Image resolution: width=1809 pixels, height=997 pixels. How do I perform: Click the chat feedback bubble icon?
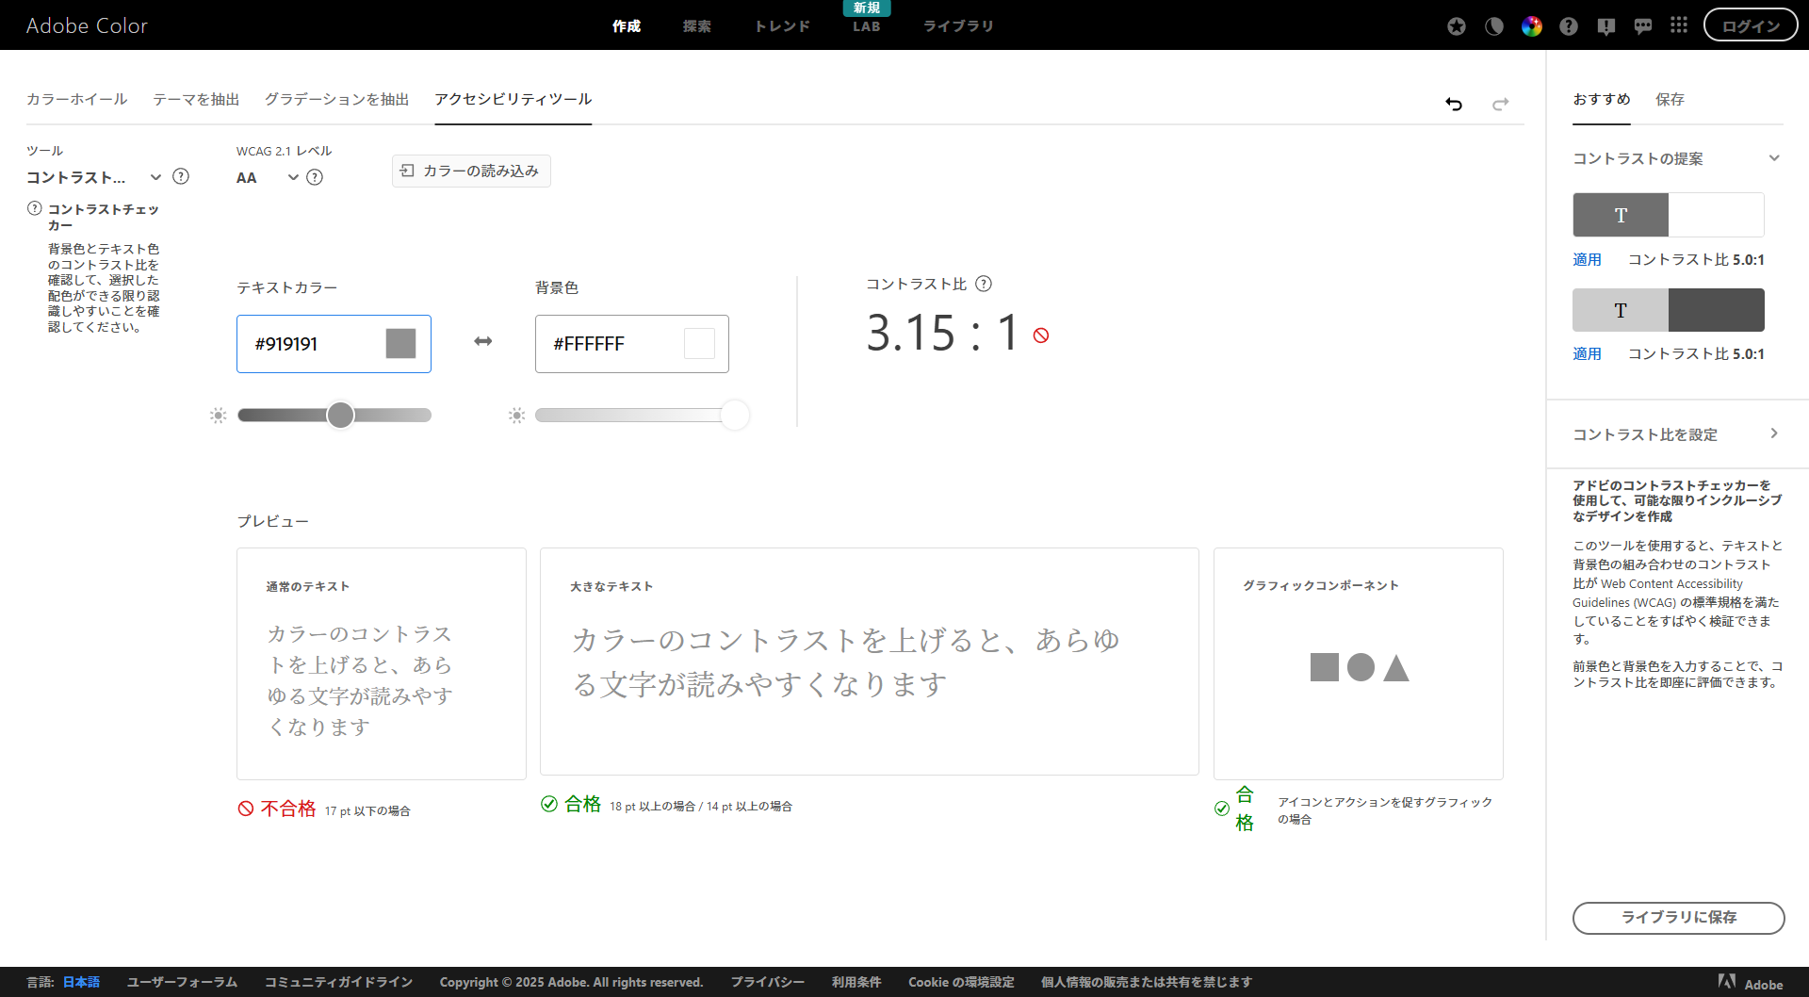pos(1642,26)
